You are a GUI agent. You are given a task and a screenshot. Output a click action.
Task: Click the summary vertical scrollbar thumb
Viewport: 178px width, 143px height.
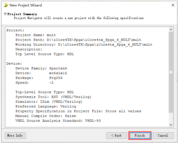click(171, 72)
